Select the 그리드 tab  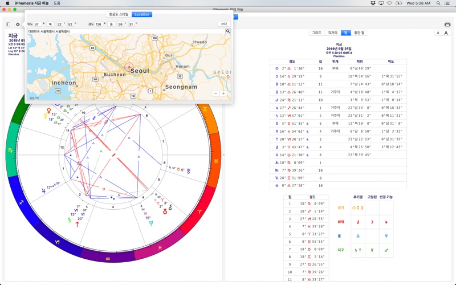pos(317,33)
